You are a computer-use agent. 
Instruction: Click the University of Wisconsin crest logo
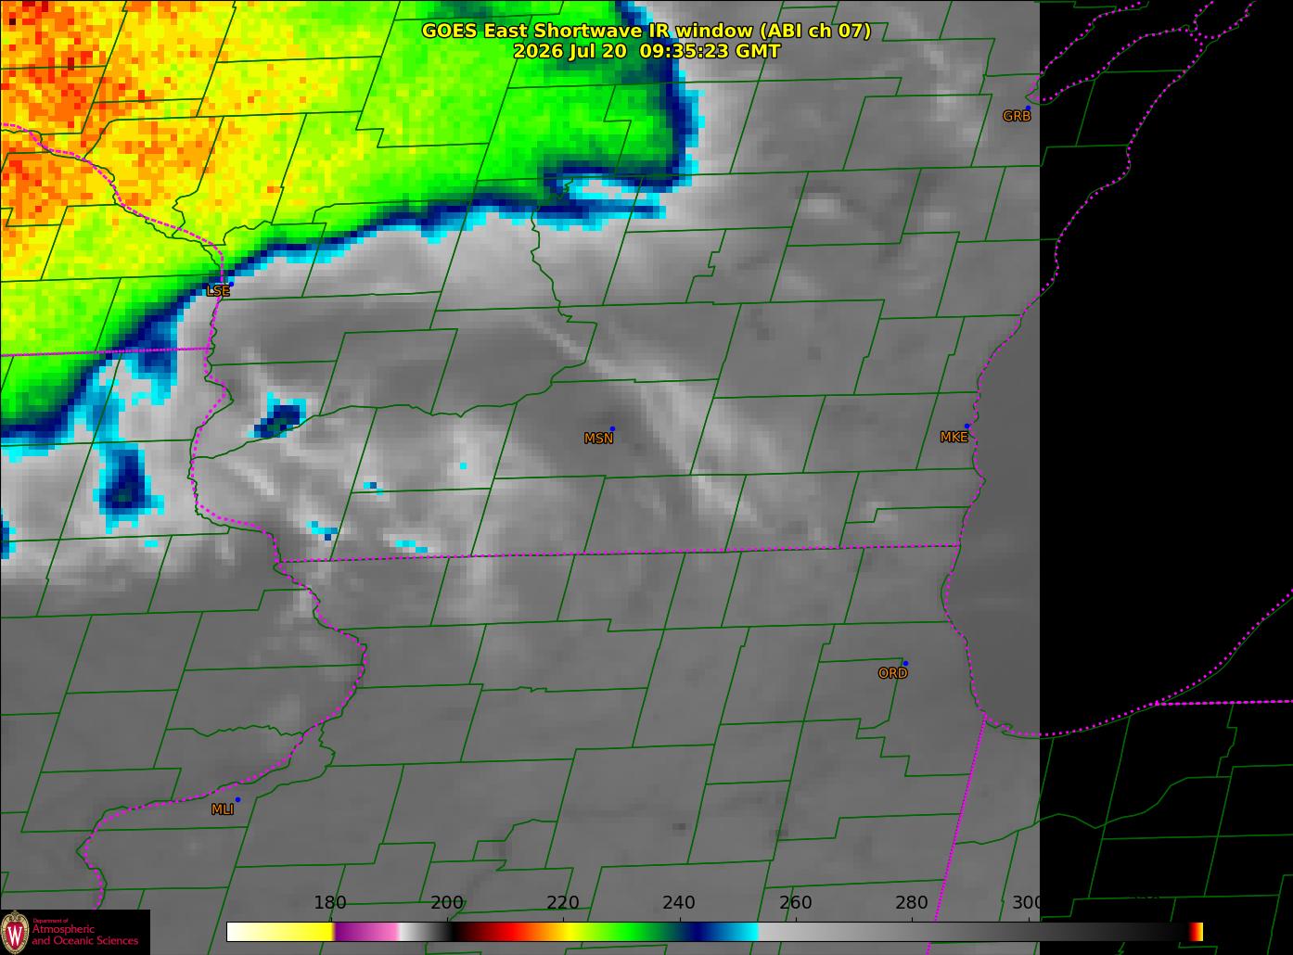(x=15, y=932)
